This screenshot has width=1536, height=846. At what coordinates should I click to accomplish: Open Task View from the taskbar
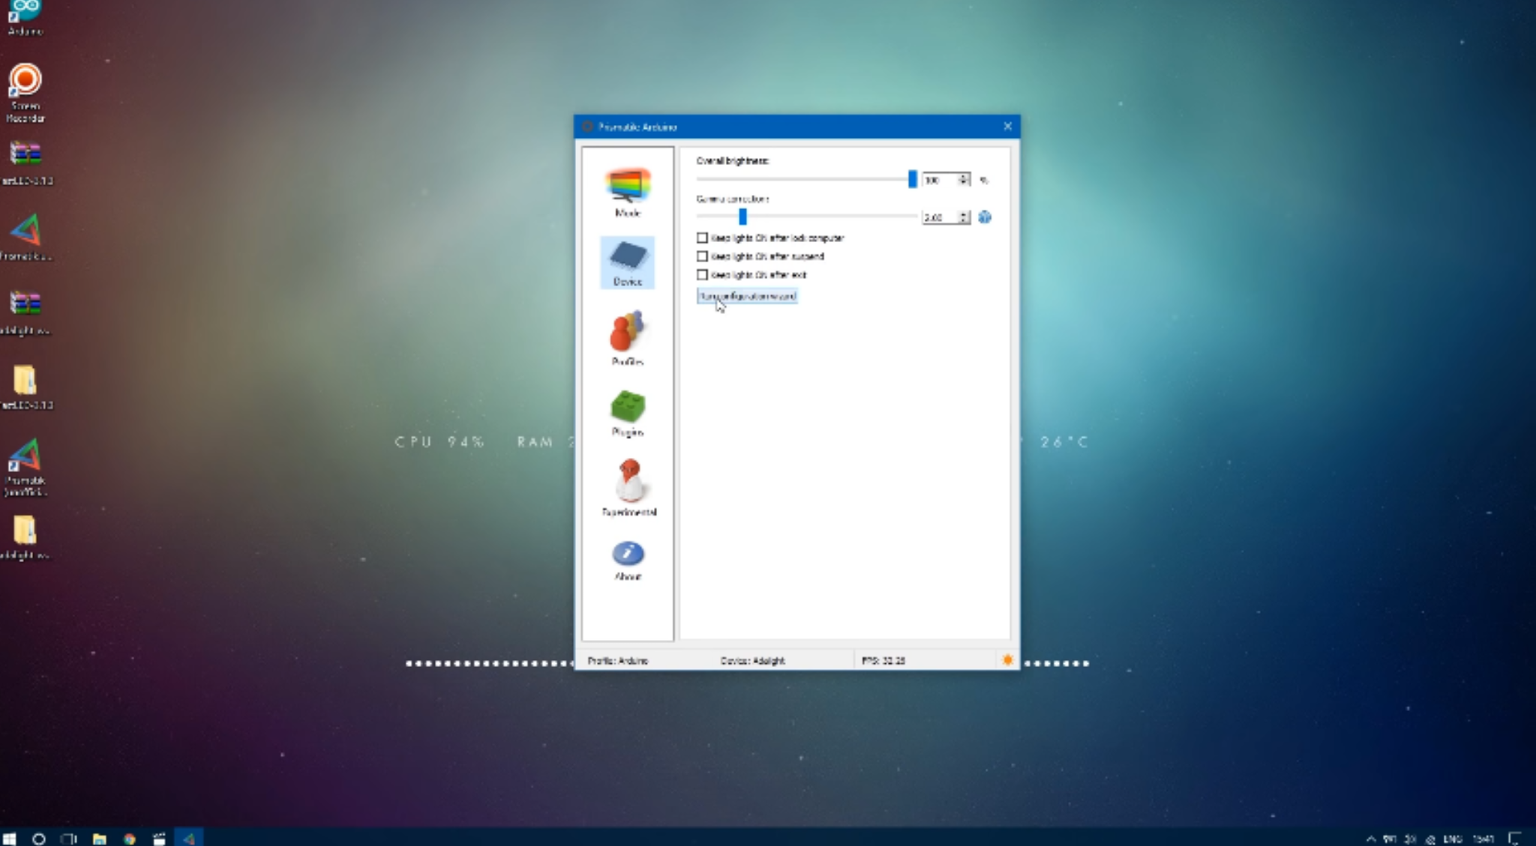pos(70,839)
